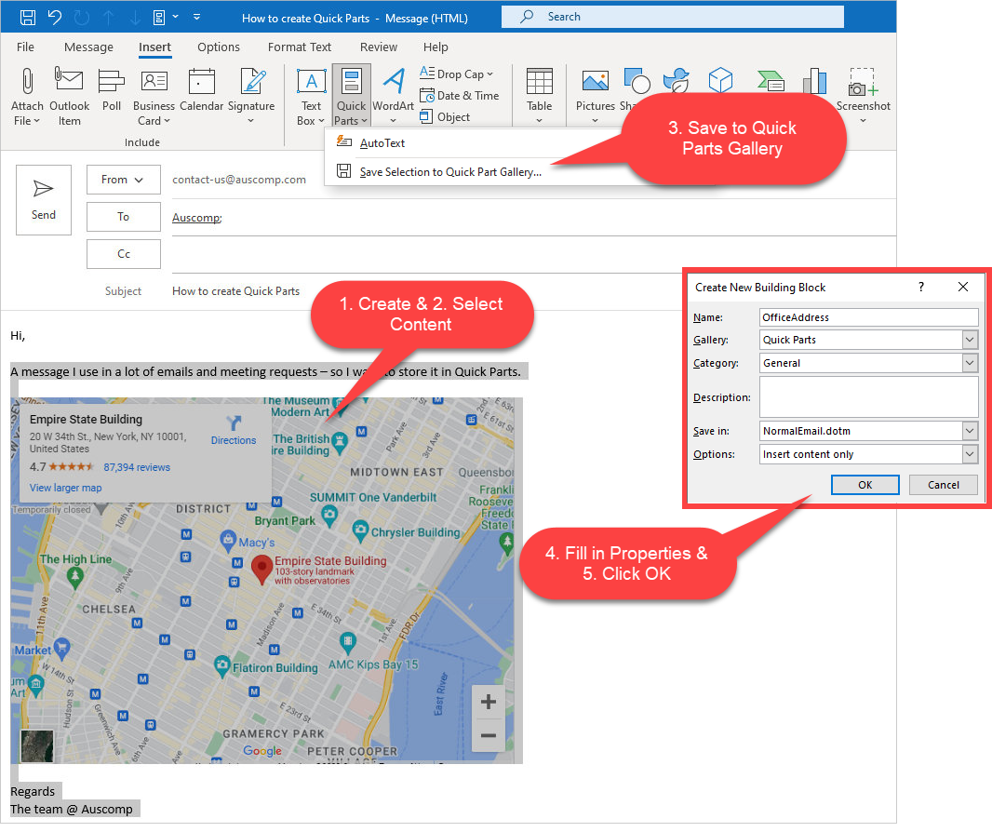The height and width of the screenshot is (832, 992).
Task: Insert an Outlook Item
Action: point(69,96)
